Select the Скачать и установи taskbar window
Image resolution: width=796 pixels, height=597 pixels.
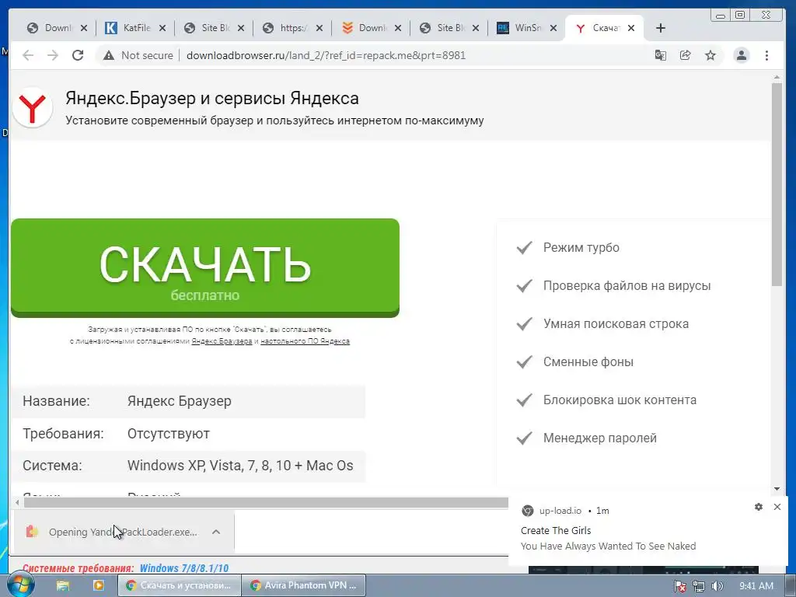pyautogui.click(x=180, y=585)
